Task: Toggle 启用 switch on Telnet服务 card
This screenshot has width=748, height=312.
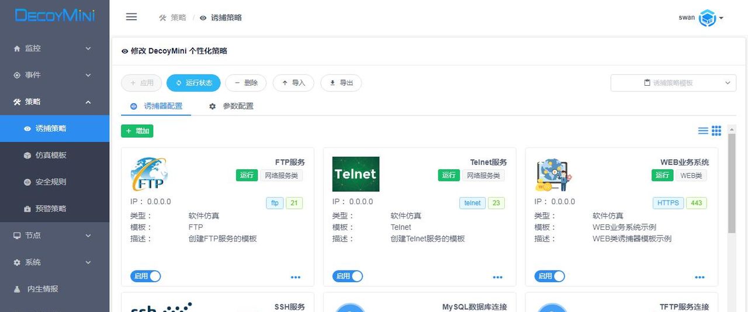Action: pos(348,276)
